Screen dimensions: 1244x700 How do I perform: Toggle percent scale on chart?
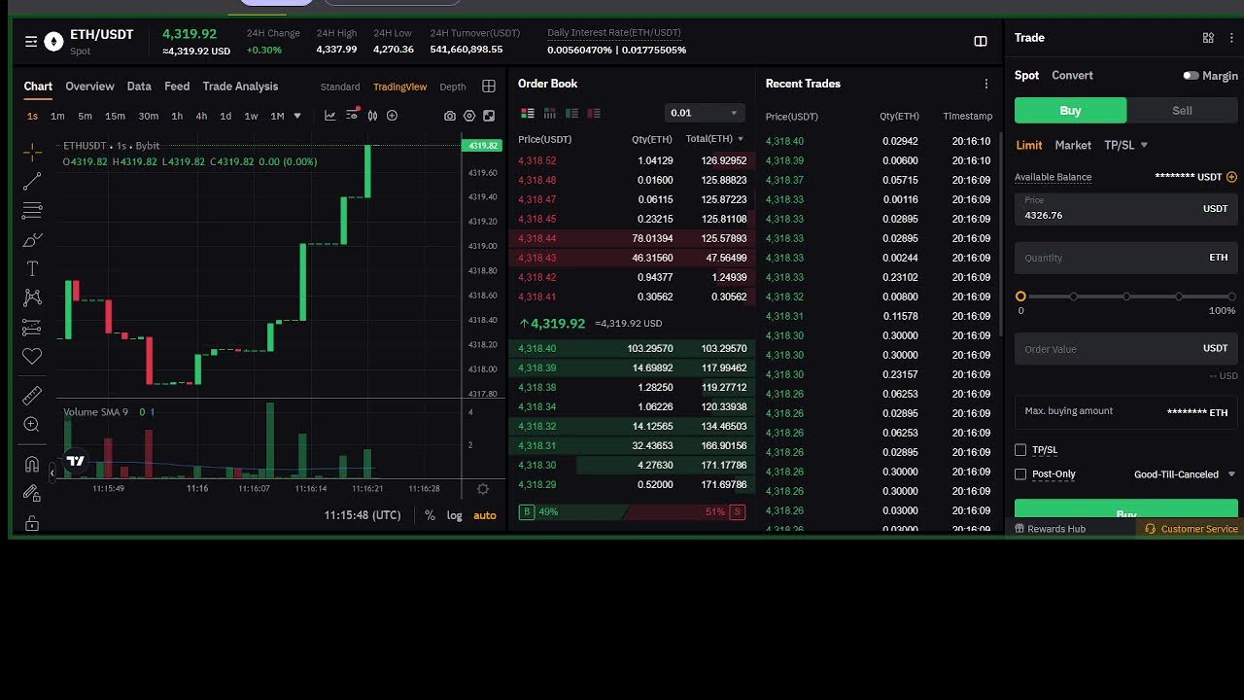click(430, 515)
